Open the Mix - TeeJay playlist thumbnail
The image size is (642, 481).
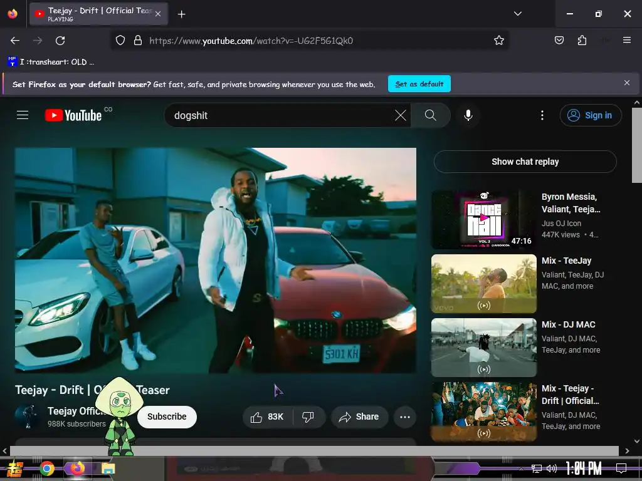coord(483,284)
